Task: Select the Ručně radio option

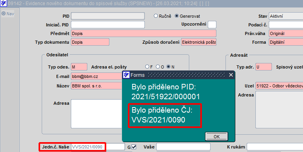Action: click(156, 16)
